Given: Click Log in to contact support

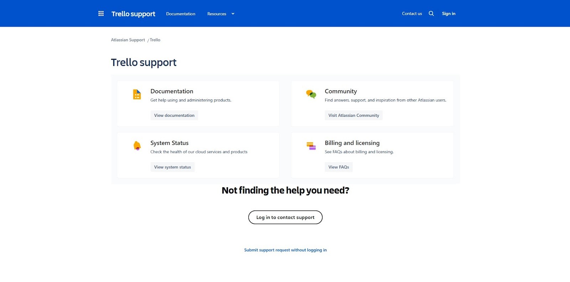Looking at the screenshot, I should click(x=285, y=217).
